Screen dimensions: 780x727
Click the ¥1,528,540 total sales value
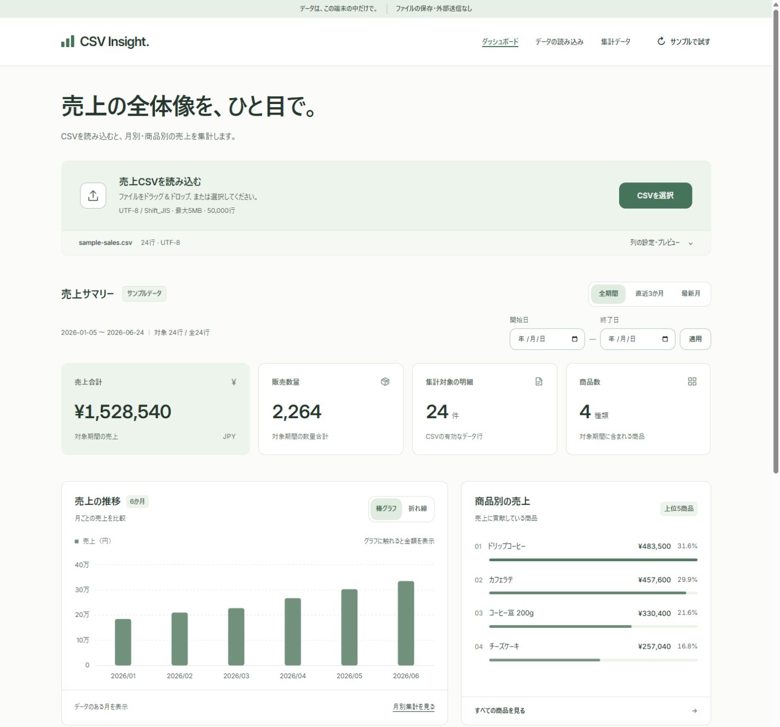tap(123, 412)
